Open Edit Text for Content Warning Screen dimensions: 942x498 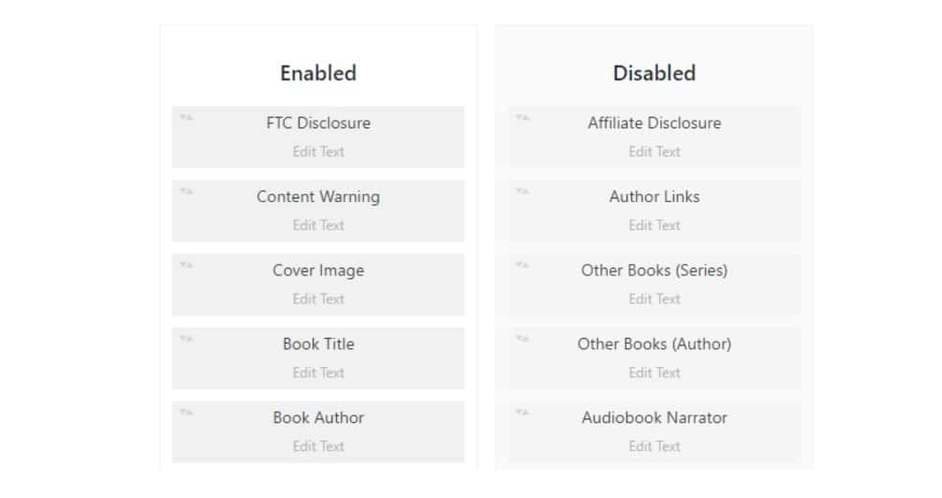tap(318, 226)
